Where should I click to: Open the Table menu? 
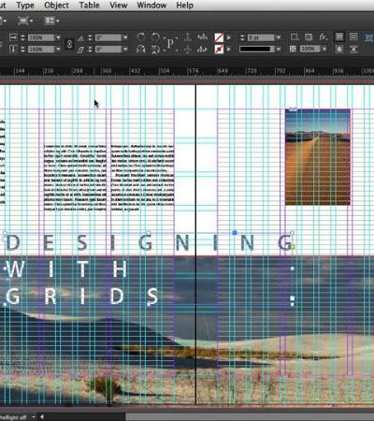click(89, 6)
